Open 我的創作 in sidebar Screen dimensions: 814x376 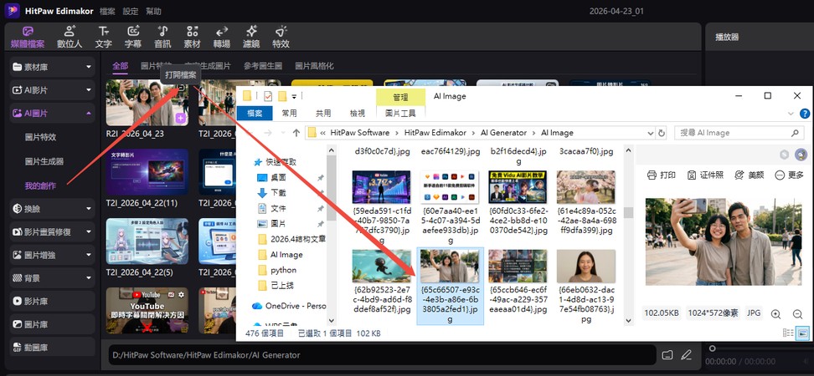(40, 185)
